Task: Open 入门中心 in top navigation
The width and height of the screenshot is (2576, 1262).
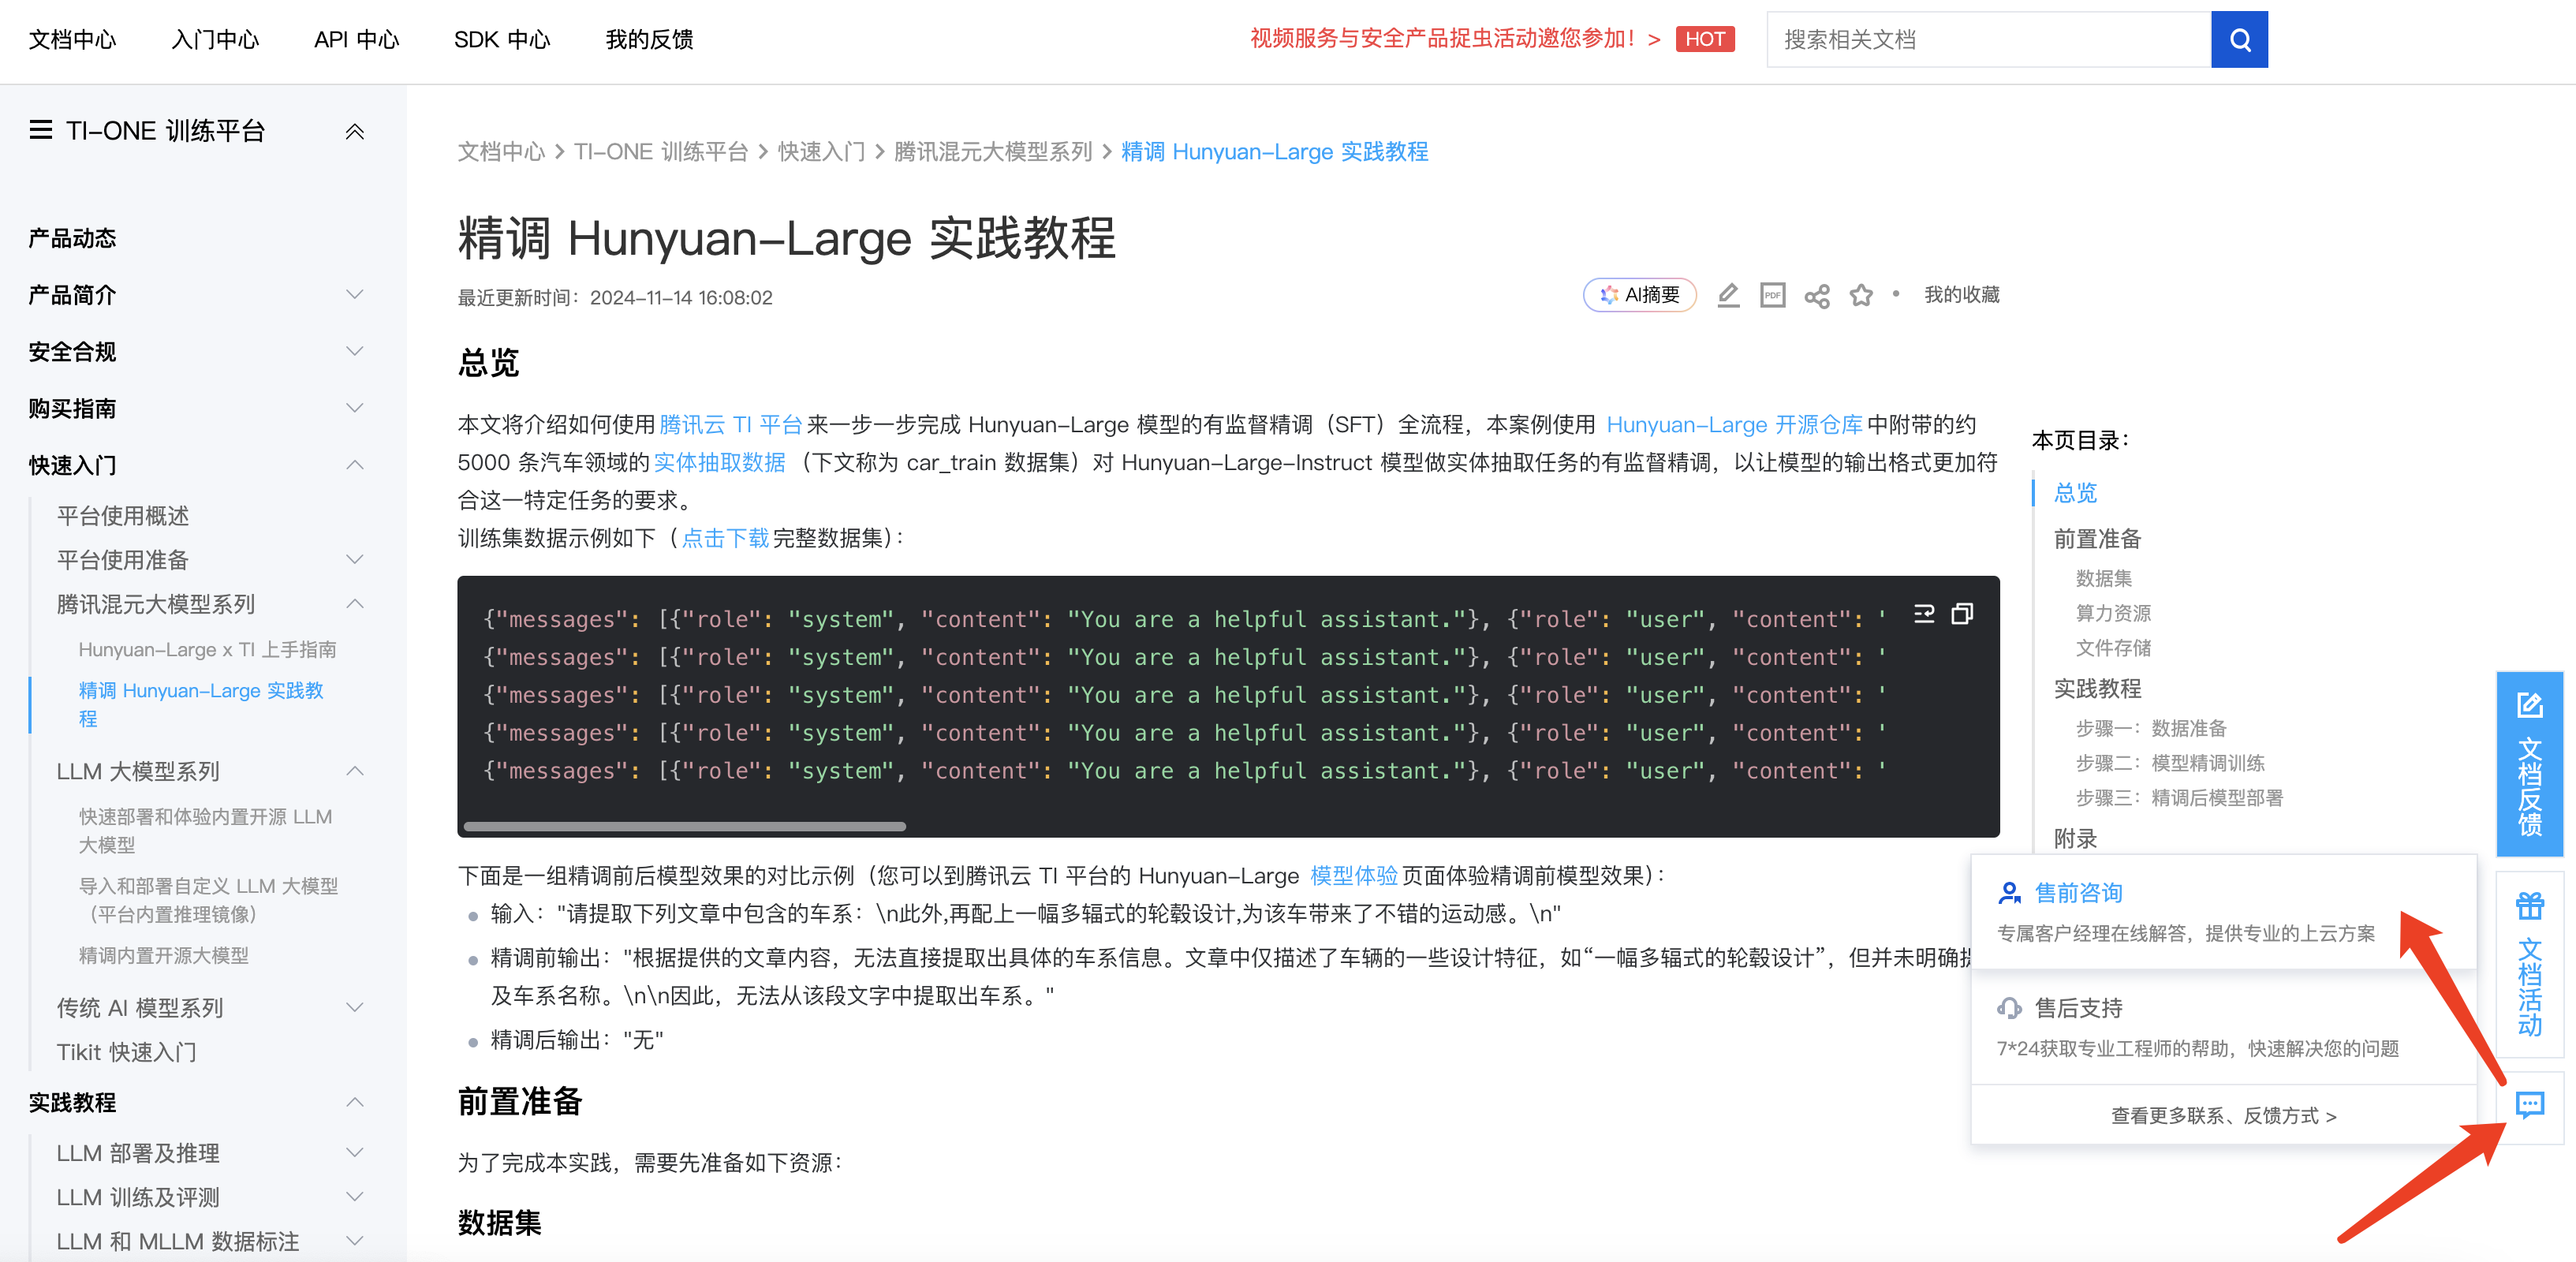Action: pyautogui.click(x=215, y=39)
